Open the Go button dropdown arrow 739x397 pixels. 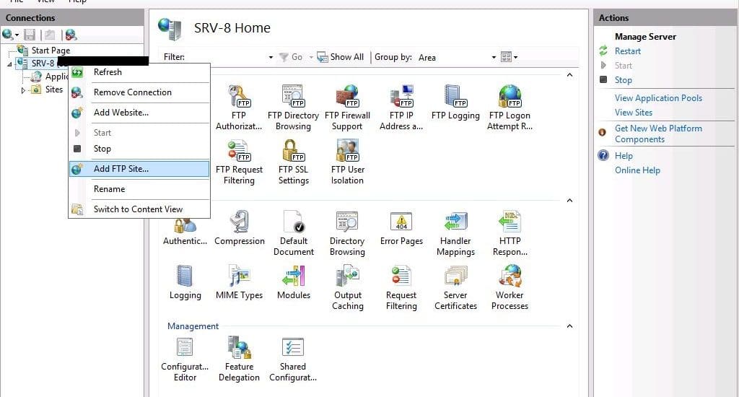[311, 58]
